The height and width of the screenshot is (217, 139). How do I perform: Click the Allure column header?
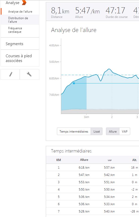coord(84,160)
